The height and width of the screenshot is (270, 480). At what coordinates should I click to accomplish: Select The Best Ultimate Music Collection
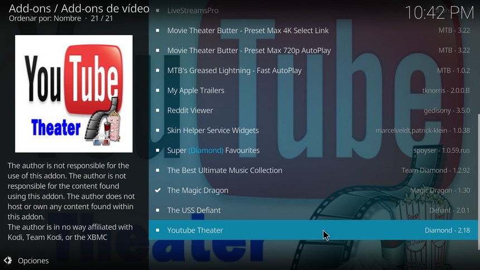[x=313, y=170]
